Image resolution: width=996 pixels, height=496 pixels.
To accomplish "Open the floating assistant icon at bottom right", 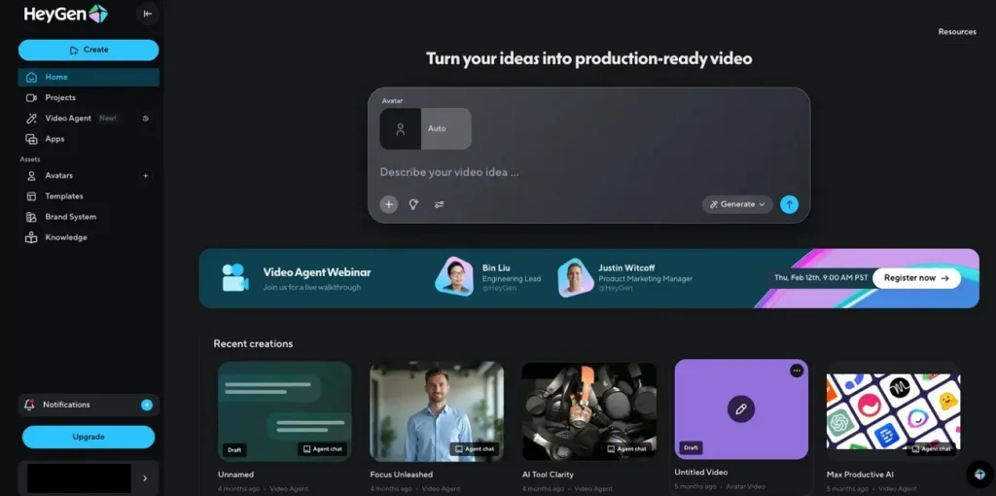I will 979,474.
